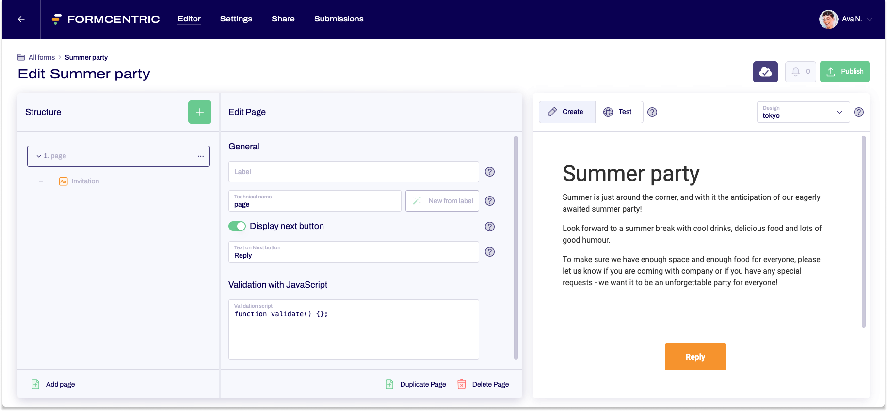Screen dimensions: 887x411
Task: Click the Duplicate Page button
Action: 416,384
